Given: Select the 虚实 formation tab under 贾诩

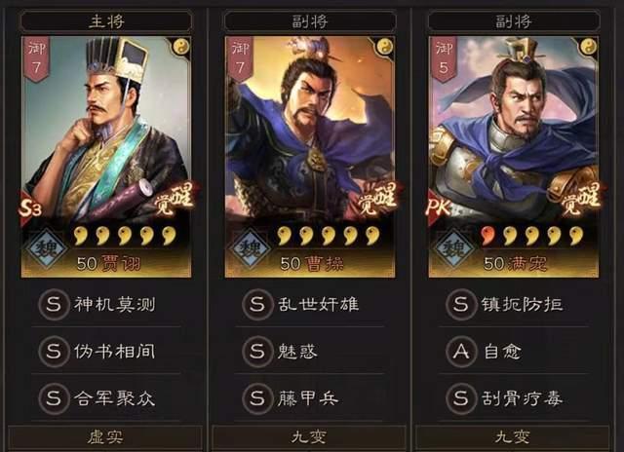Looking at the screenshot, I should click(x=106, y=437).
